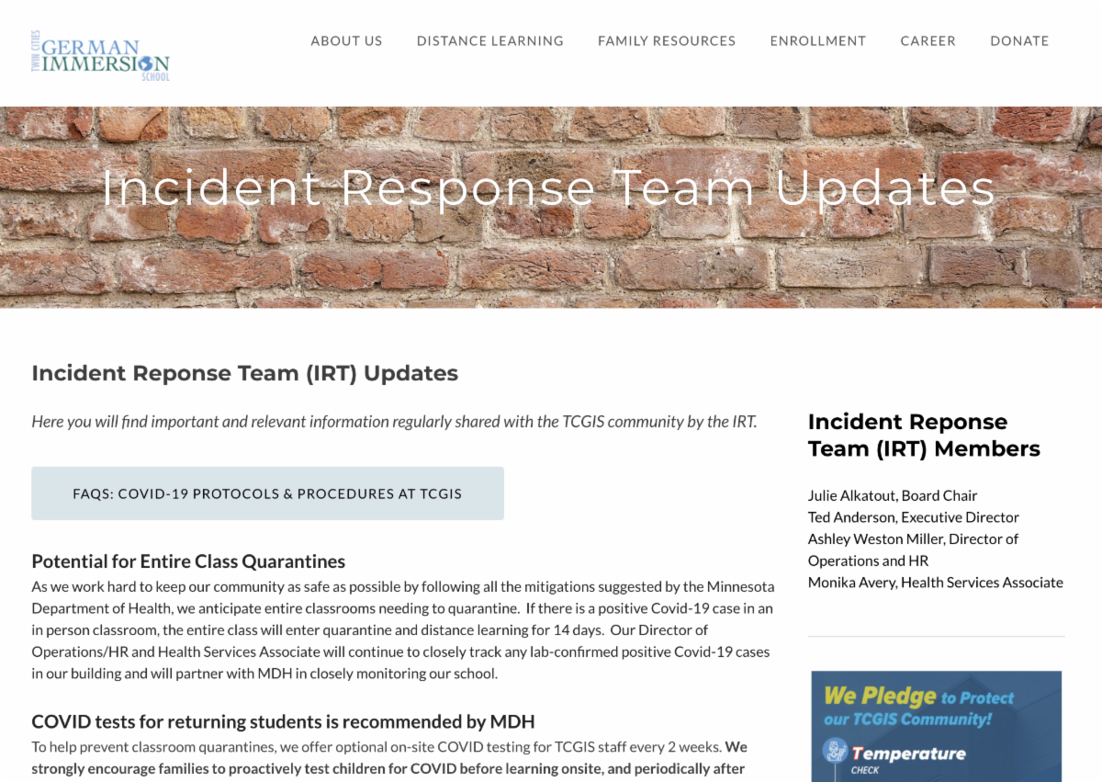This screenshot has height=782, width=1102.
Task: Click Monika Avery, Health Services Associate
Action: pos(936,583)
